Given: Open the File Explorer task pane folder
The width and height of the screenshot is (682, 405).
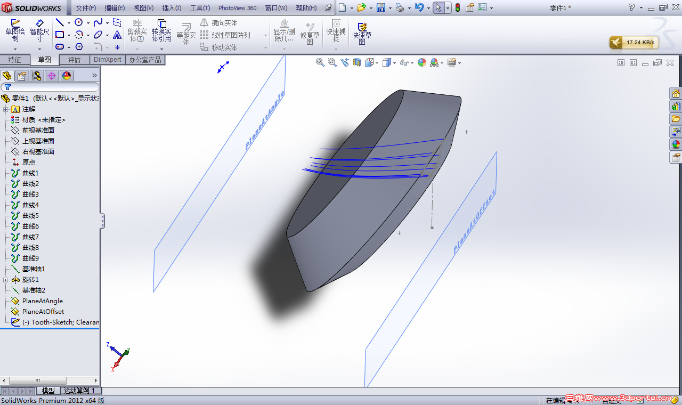Looking at the screenshot, I should tap(676, 119).
